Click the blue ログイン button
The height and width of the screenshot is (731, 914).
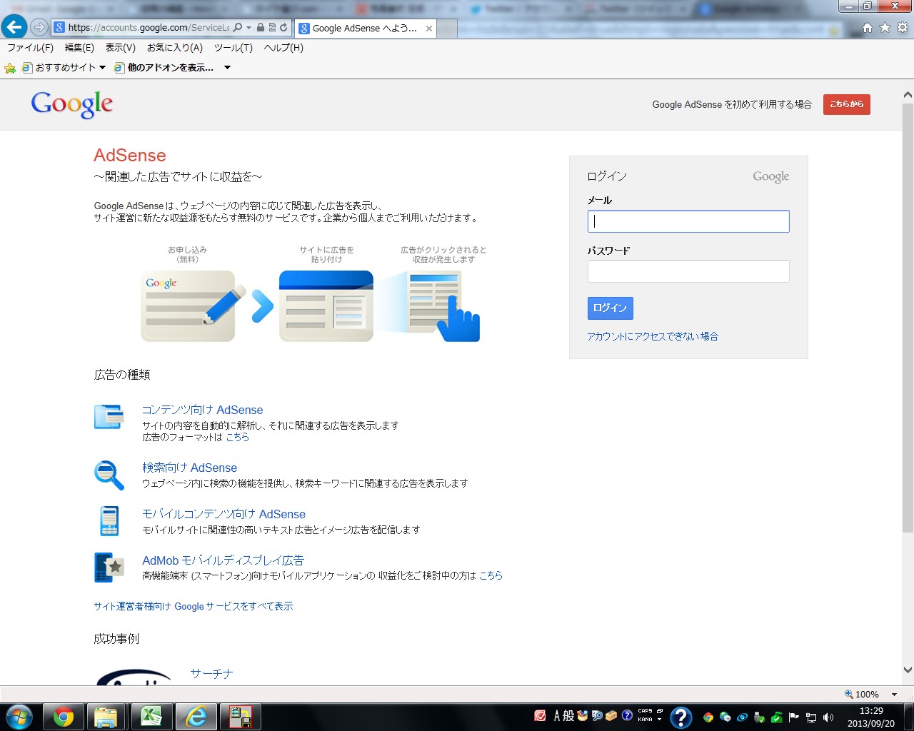click(x=610, y=308)
